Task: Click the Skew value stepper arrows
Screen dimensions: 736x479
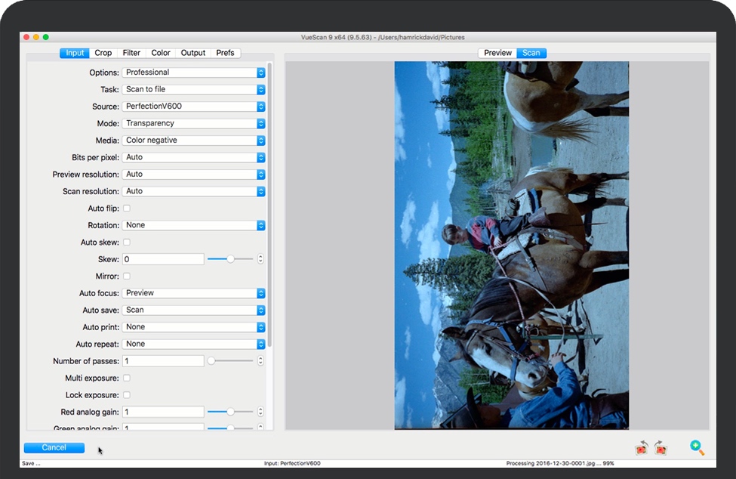Action: click(260, 259)
